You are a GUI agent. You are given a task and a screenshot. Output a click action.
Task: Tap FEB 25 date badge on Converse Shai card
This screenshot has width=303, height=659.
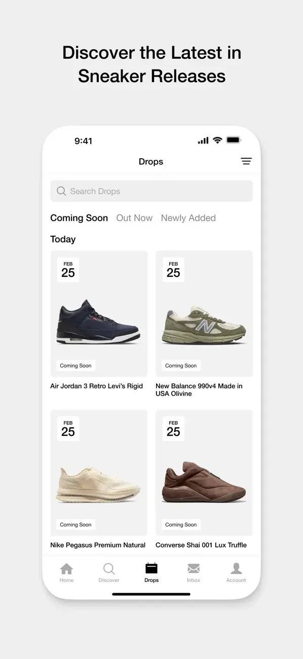(173, 429)
